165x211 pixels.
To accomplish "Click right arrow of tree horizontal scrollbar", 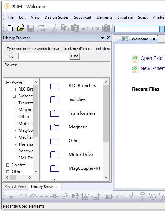I will coord(30,178).
